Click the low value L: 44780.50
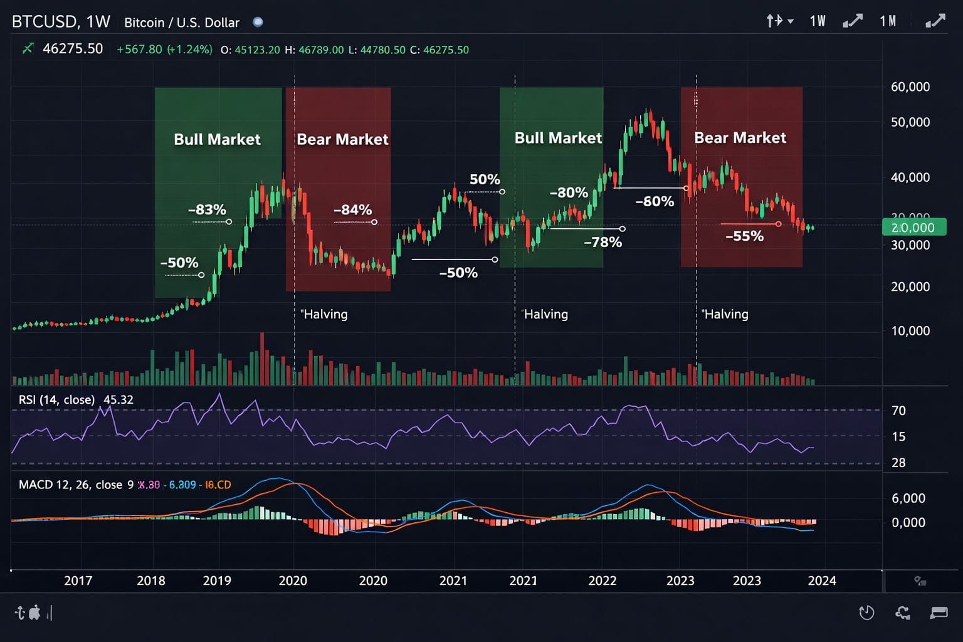963x642 pixels. pos(377,50)
